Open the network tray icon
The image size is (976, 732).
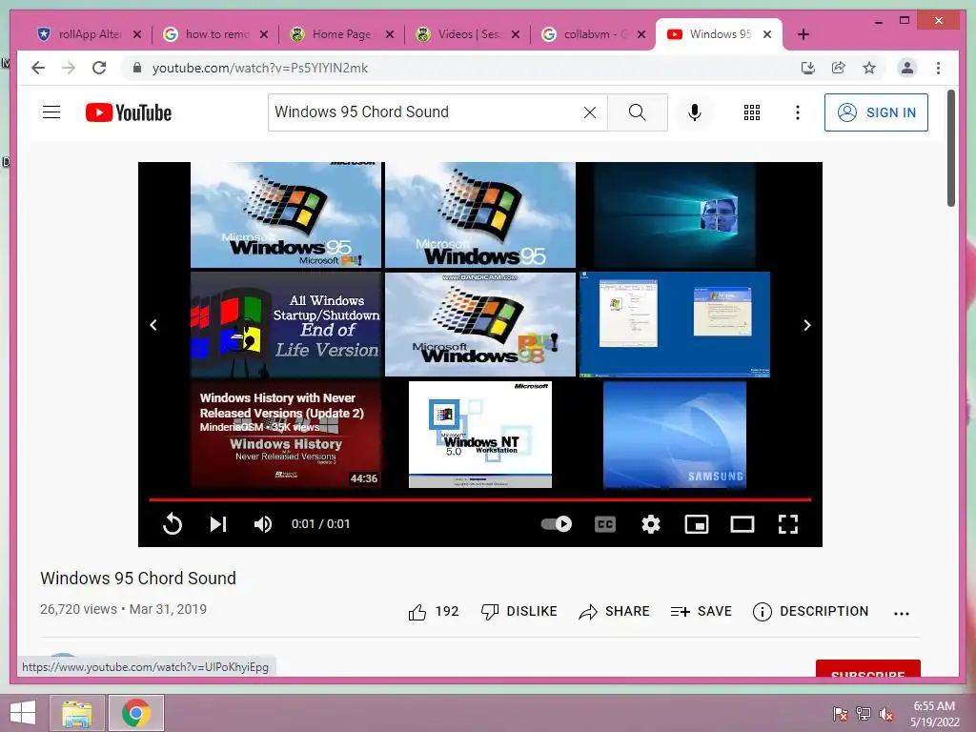pos(864,713)
